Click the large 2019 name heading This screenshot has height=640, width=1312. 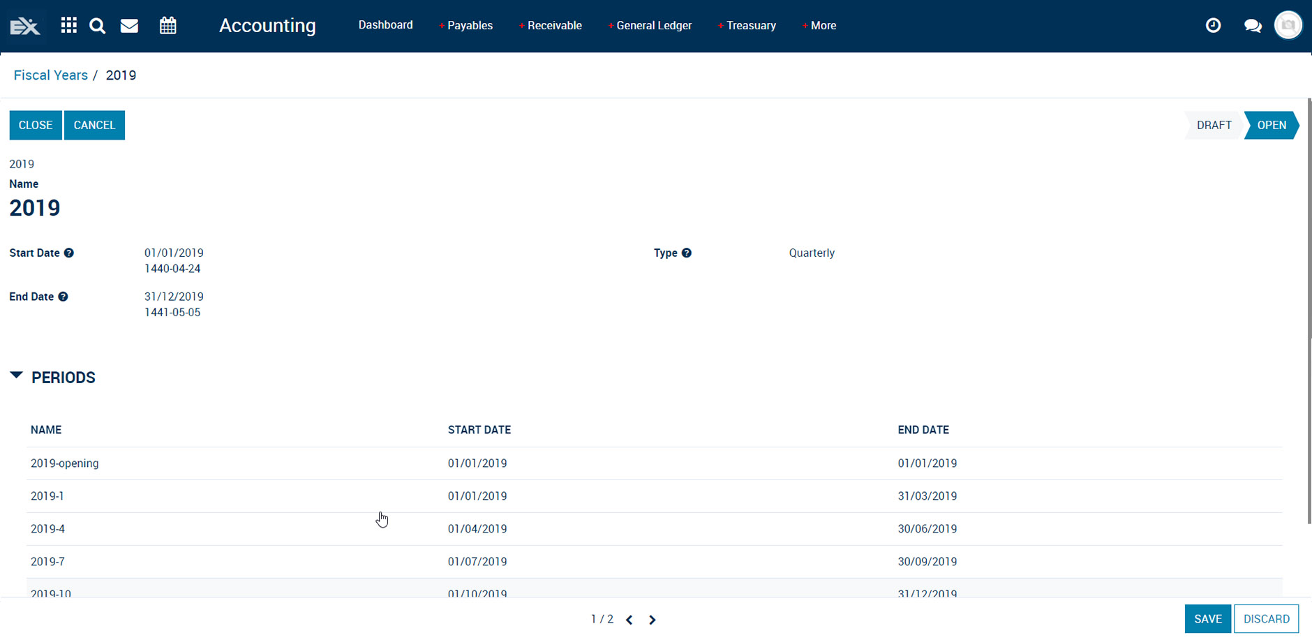click(35, 208)
